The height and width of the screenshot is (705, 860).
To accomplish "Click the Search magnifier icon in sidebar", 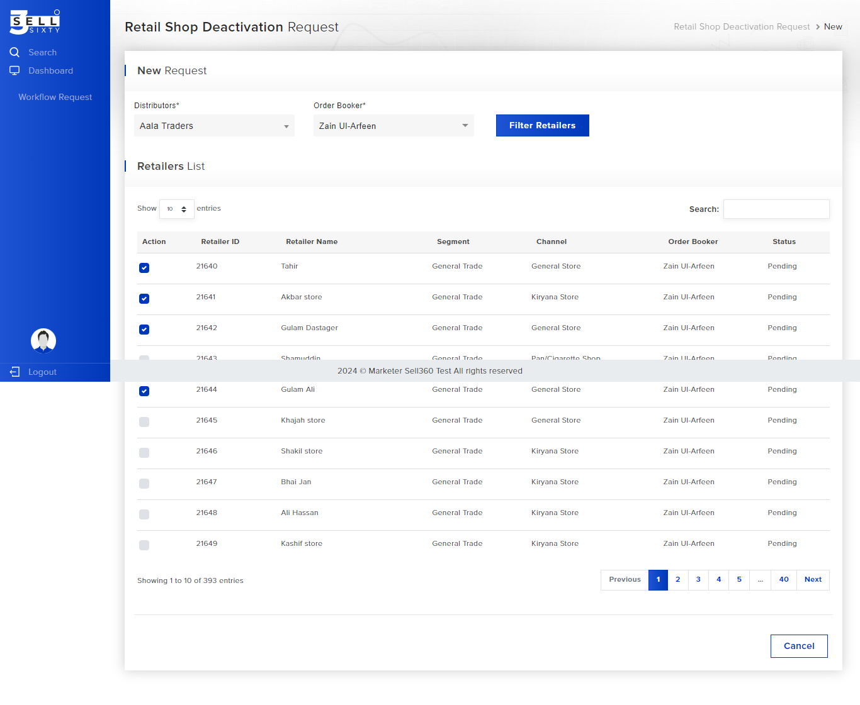I will 14,52.
